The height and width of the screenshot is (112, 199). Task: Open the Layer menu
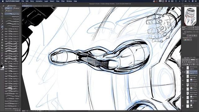click(46, 1)
